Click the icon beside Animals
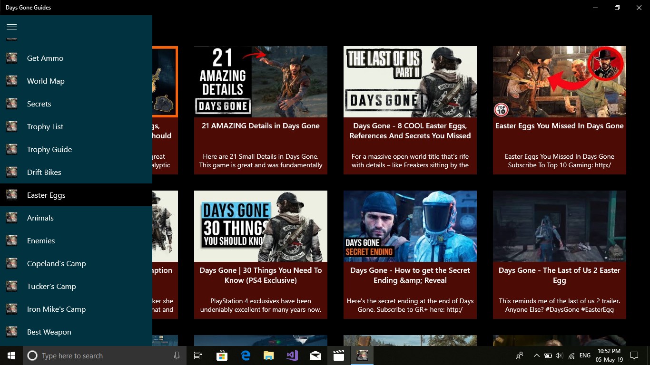Viewport: 650px width, 365px height. pos(12,218)
